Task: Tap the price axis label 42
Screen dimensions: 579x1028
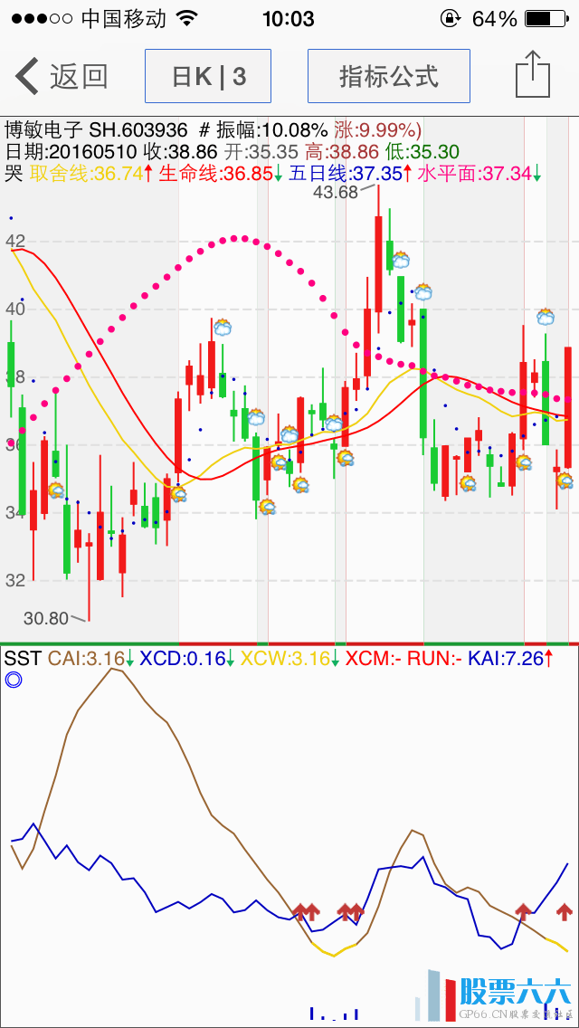Action: coord(15,242)
